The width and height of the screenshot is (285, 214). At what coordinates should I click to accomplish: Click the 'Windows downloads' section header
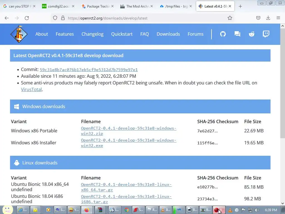[x=140, y=106]
